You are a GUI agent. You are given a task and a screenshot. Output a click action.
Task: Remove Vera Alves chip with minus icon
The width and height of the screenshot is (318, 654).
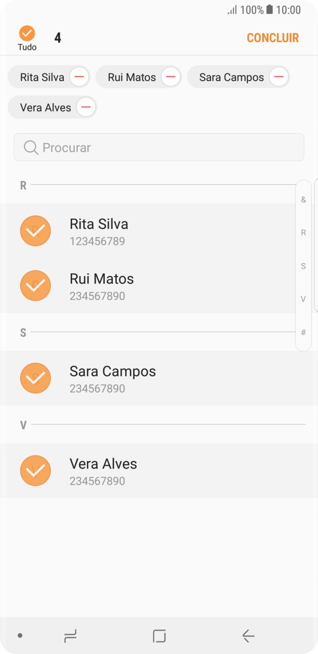(x=86, y=108)
